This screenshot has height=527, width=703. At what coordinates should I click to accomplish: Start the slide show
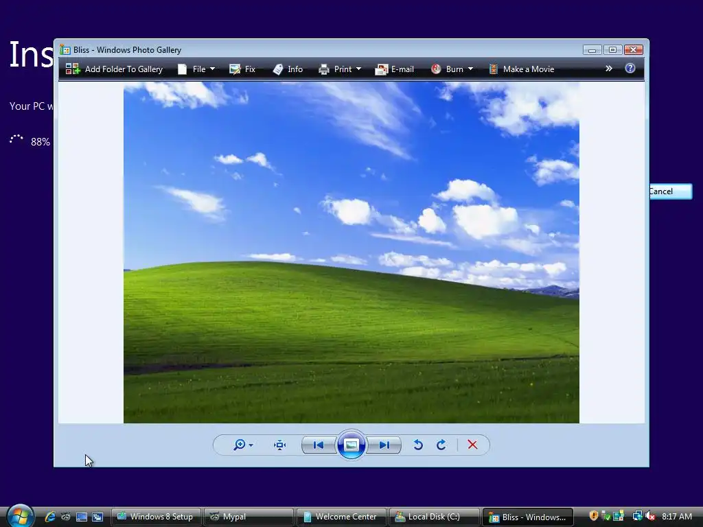click(351, 445)
